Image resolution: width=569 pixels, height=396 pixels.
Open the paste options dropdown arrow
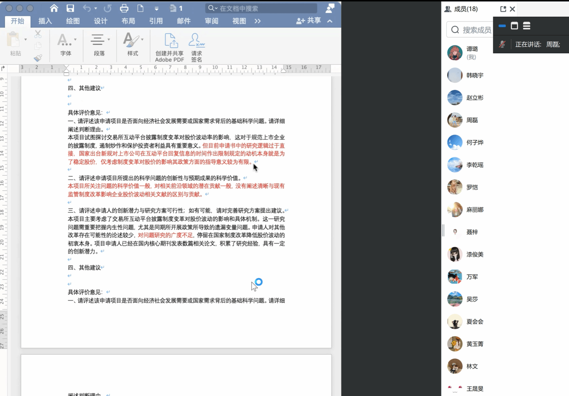coord(25,39)
